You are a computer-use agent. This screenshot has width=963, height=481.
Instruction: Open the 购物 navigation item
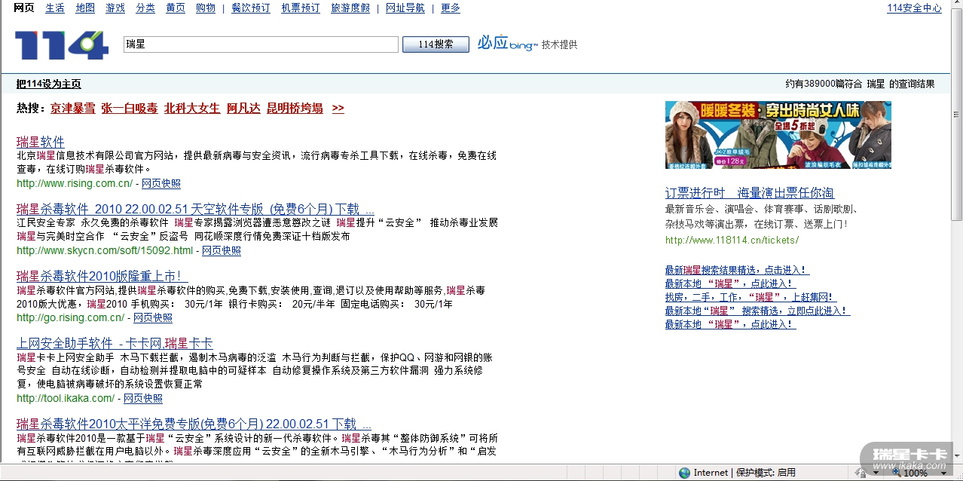tap(206, 8)
